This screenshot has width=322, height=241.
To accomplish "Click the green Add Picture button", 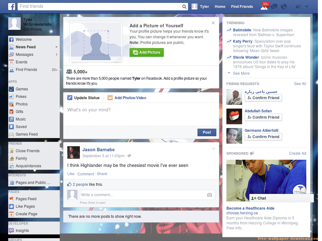I will click(147, 52).
